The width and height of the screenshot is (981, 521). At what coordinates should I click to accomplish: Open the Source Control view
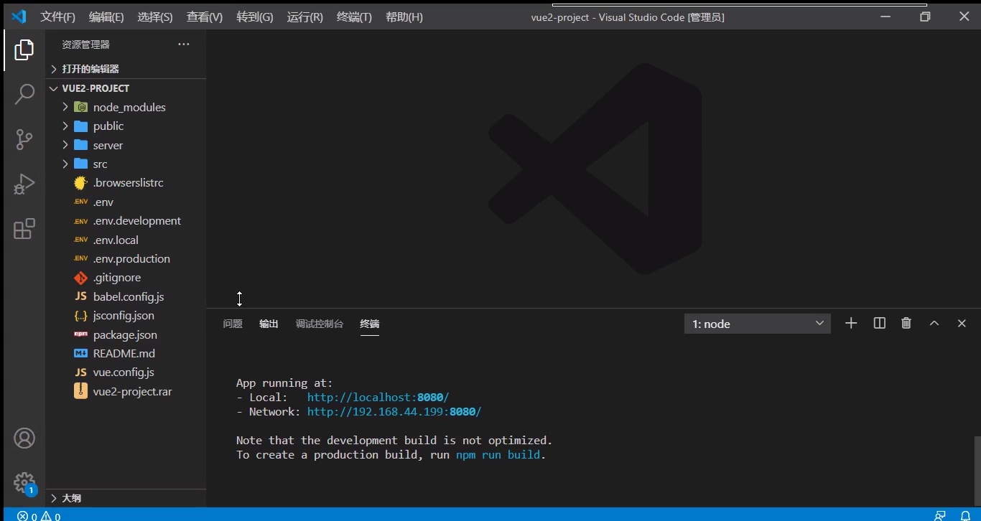(24, 139)
